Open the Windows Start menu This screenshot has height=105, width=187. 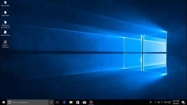click(4, 102)
